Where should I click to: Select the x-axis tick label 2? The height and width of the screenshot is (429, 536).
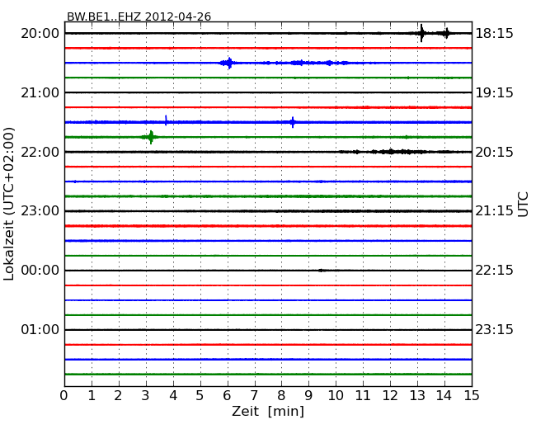[118, 395]
